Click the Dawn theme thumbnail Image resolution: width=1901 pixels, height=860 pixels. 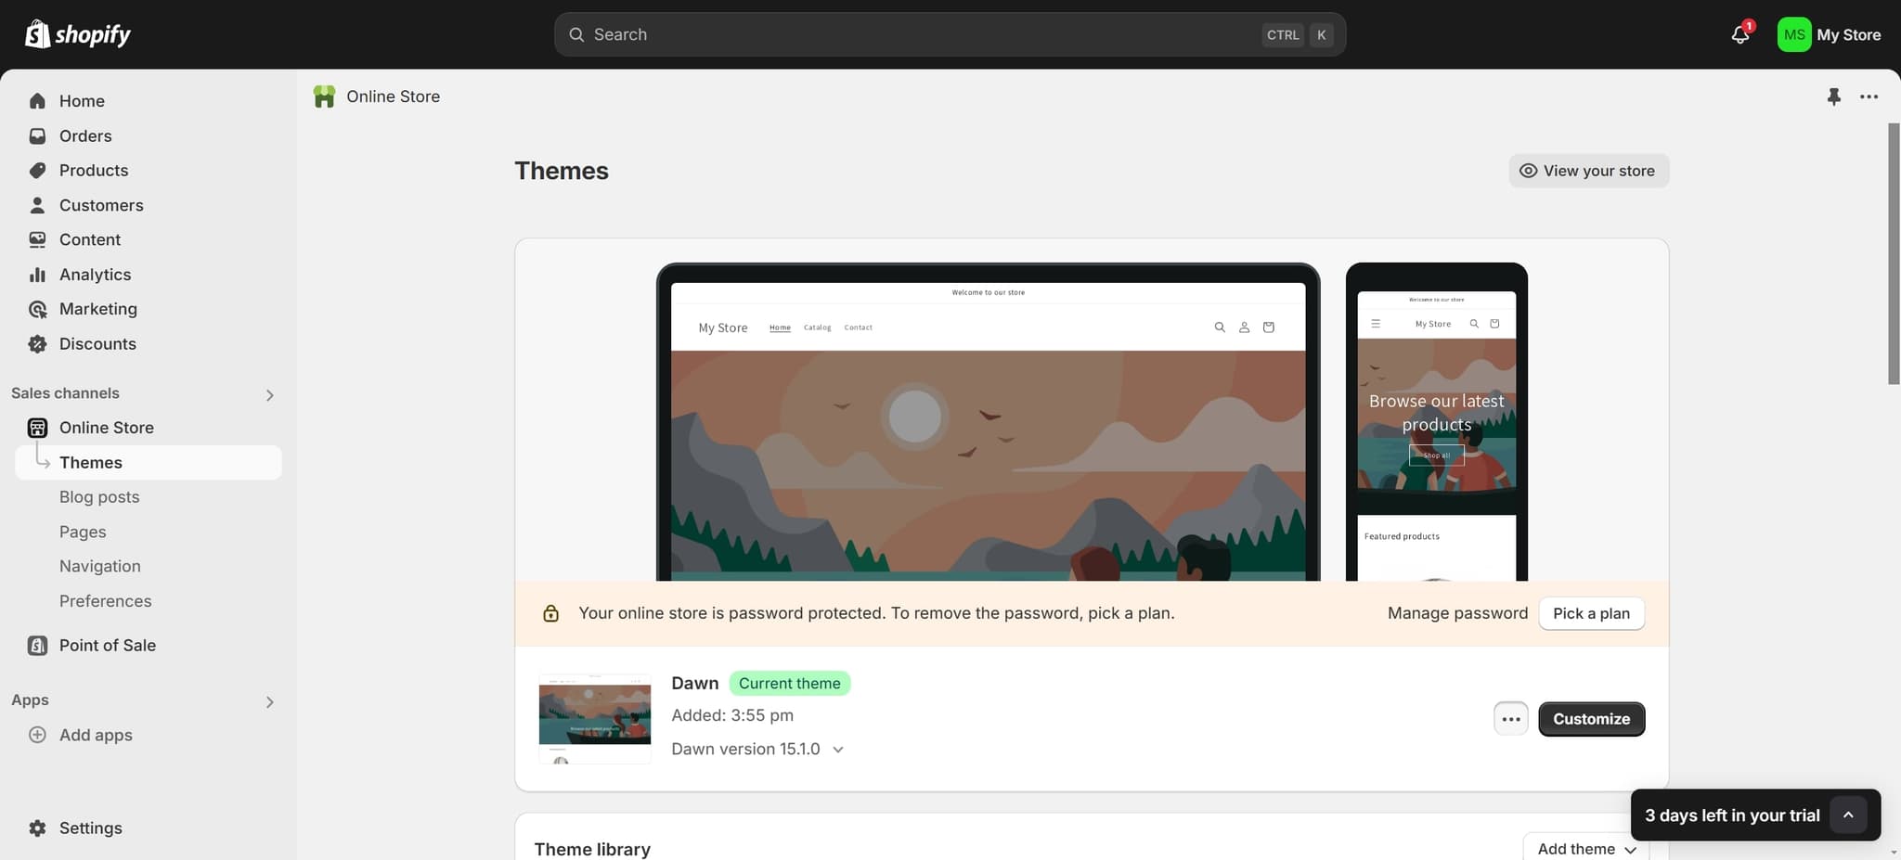pos(594,718)
